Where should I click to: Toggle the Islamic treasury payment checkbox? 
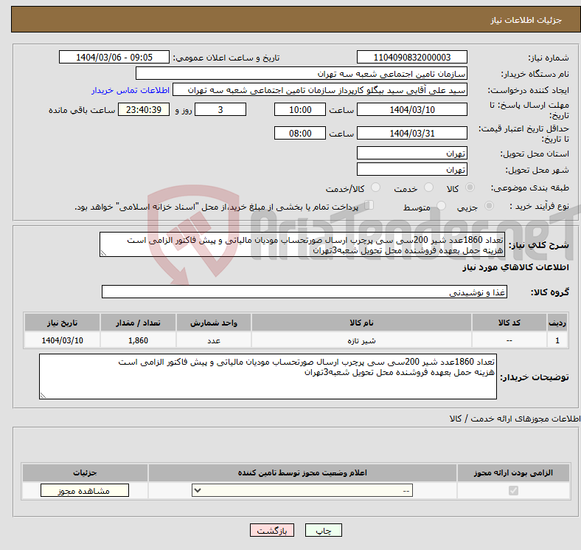[369, 205]
